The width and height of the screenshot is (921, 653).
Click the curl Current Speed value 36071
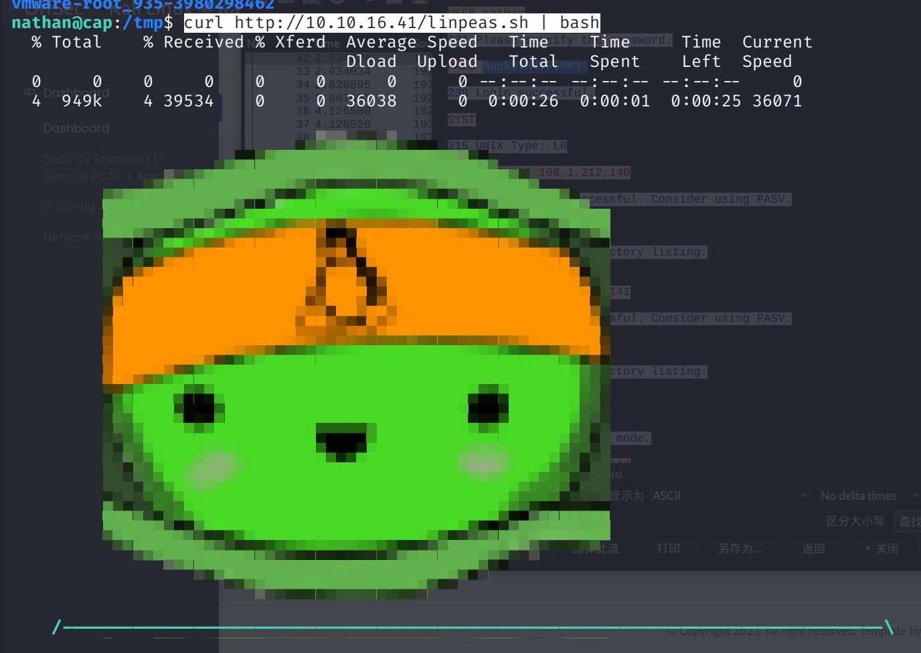tap(777, 101)
